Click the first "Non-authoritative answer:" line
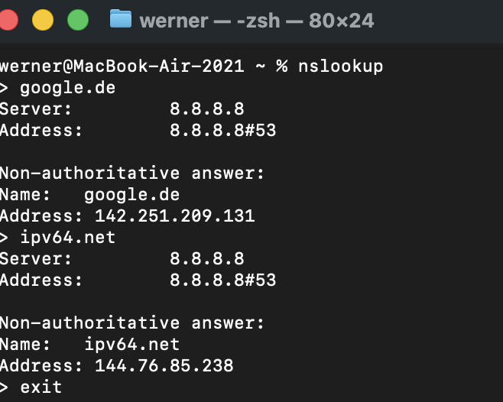The height and width of the screenshot is (402, 503). point(132,173)
